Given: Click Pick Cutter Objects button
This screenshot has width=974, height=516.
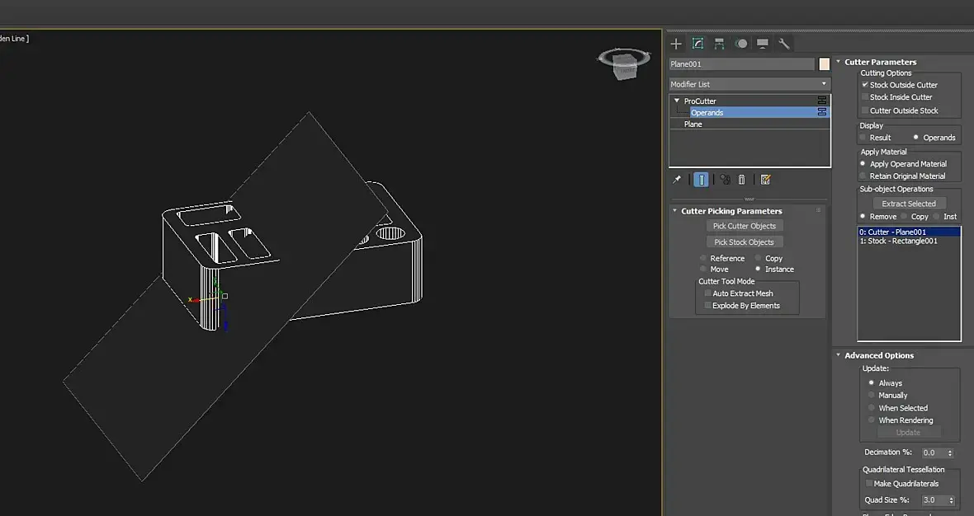Looking at the screenshot, I should (x=745, y=226).
